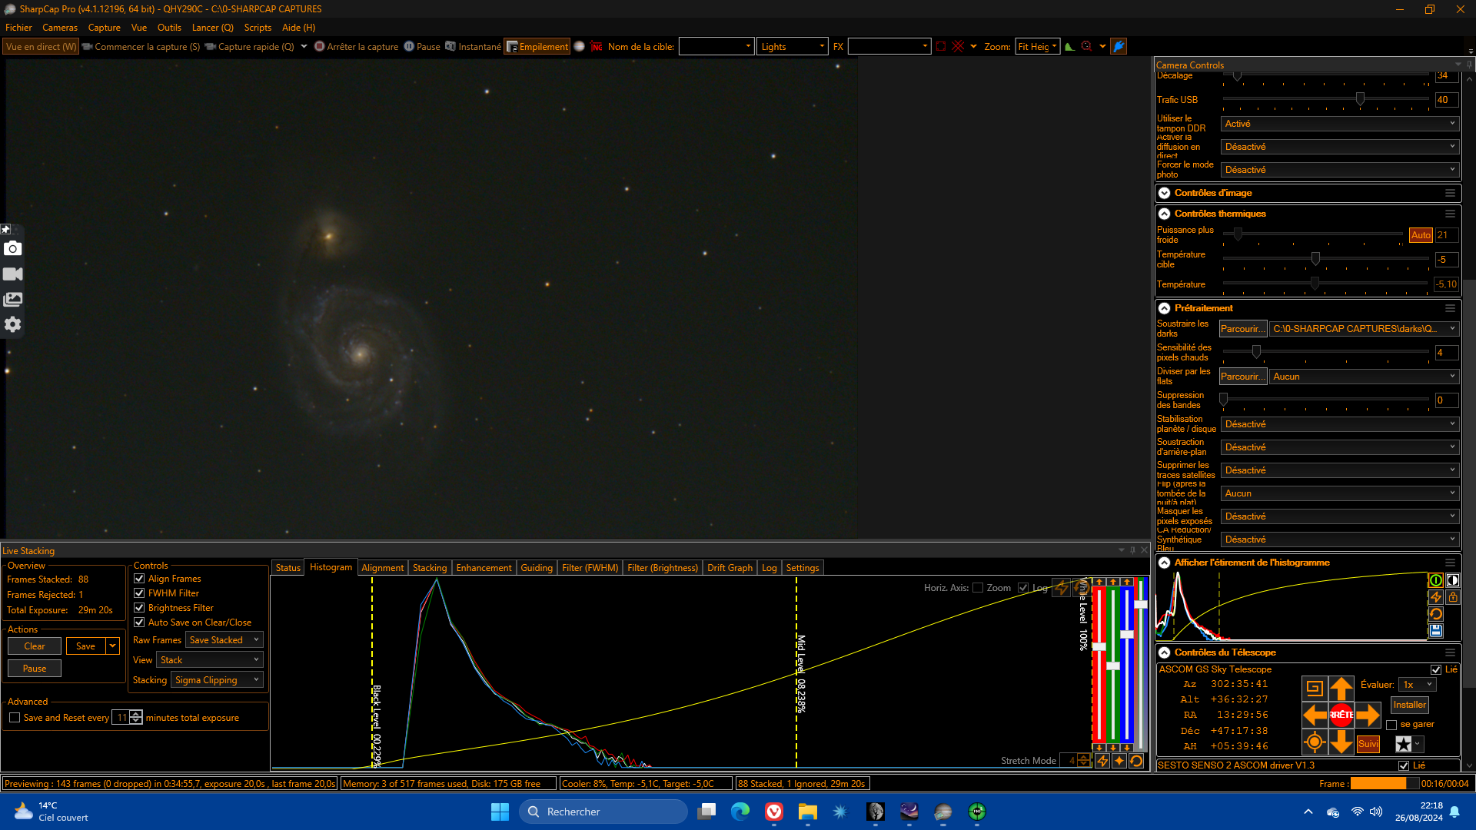The height and width of the screenshot is (830, 1476).
Task: Click the Suivi tracking button
Action: tap(1368, 744)
